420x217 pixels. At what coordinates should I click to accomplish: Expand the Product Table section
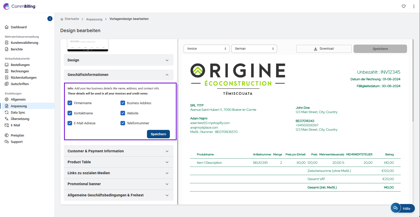118,162
